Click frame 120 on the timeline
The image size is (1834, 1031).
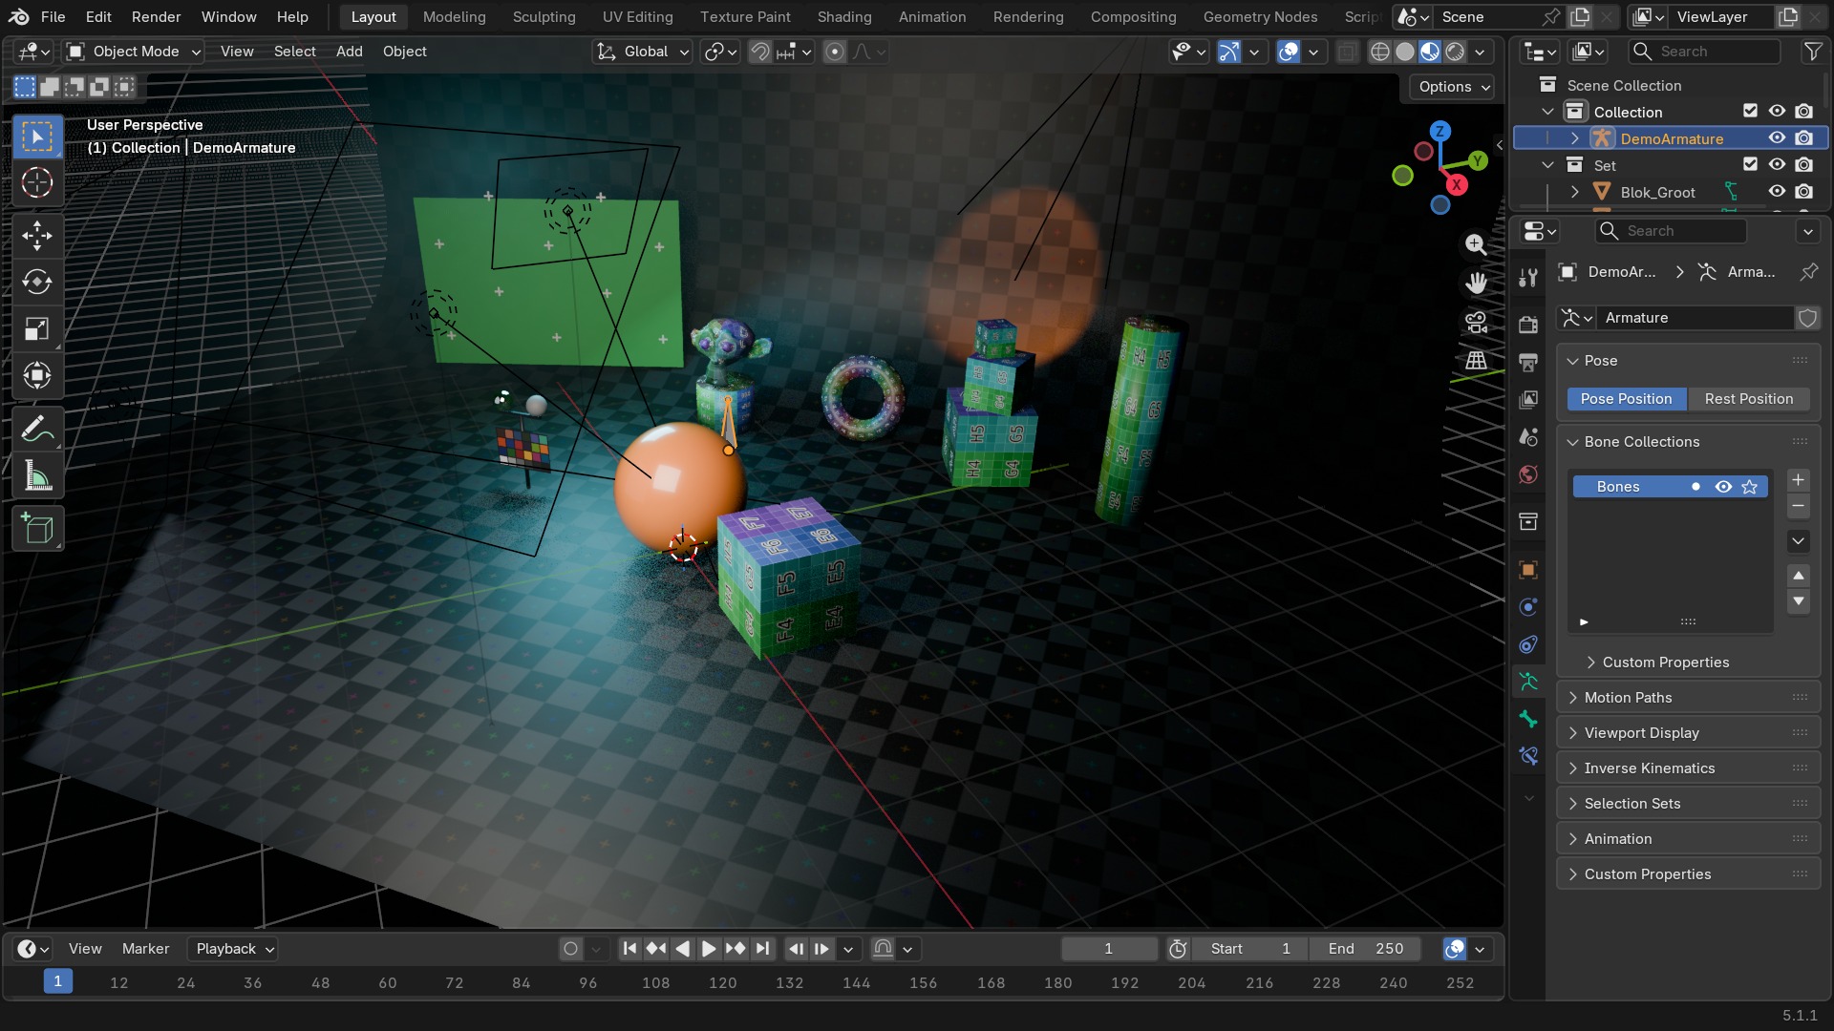(722, 982)
